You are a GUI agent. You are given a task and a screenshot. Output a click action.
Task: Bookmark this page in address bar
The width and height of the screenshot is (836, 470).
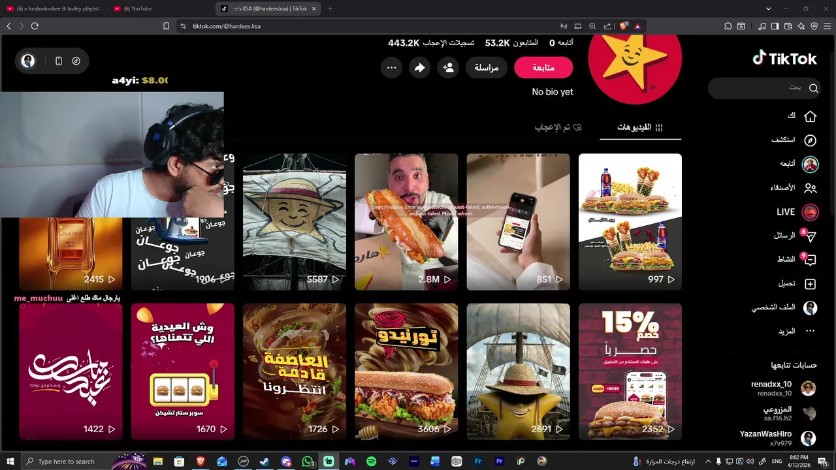(x=166, y=26)
